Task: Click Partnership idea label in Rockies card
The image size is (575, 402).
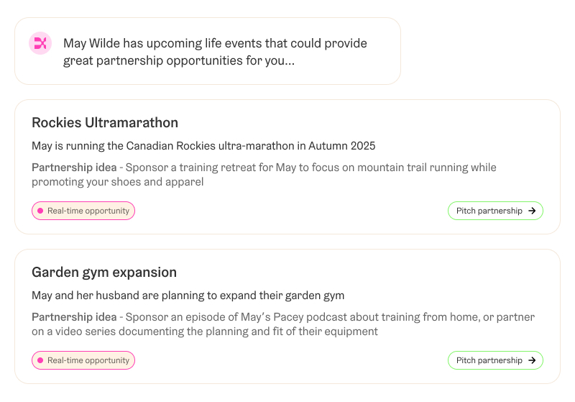Action: click(74, 168)
